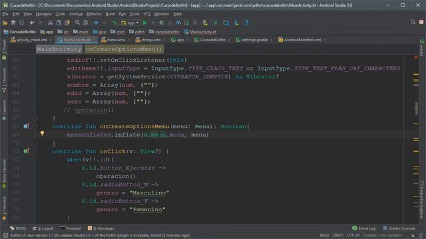Click the Stop square icon
This screenshot has height=239, width=426.
pyautogui.click(x=195, y=23)
